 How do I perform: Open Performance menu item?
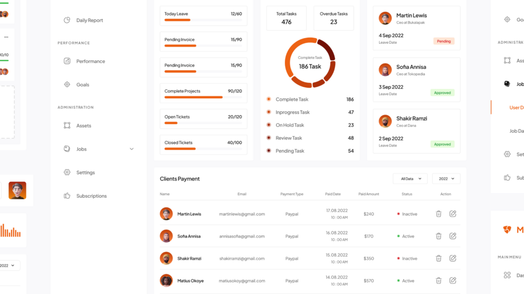pos(91,61)
